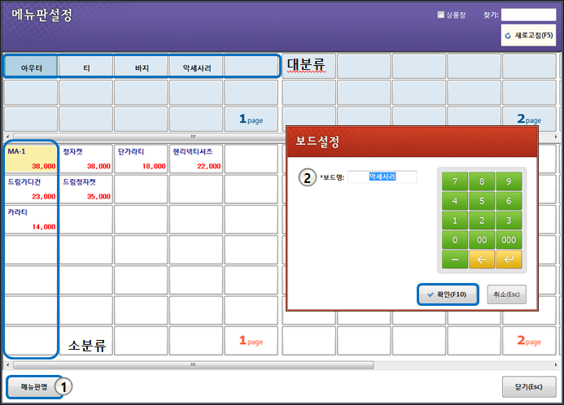The width and height of the screenshot is (564, 405).
Task: Select the 헨리넥티셔츠 product cell
Action: 196,159
